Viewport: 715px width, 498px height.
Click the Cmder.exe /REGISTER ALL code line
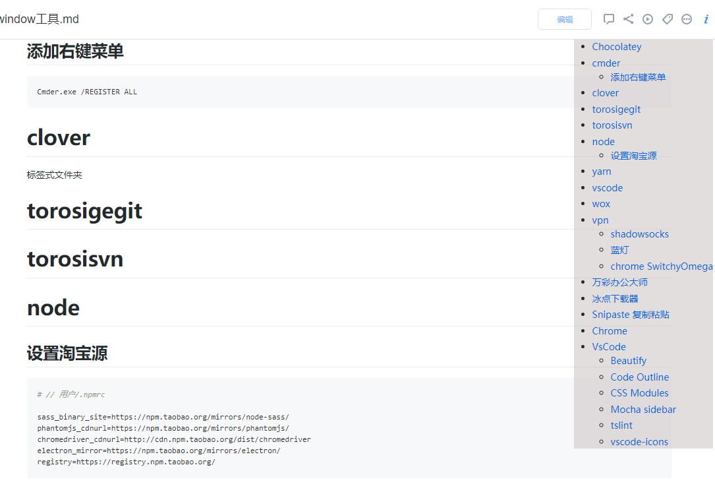tap(87, 92)
